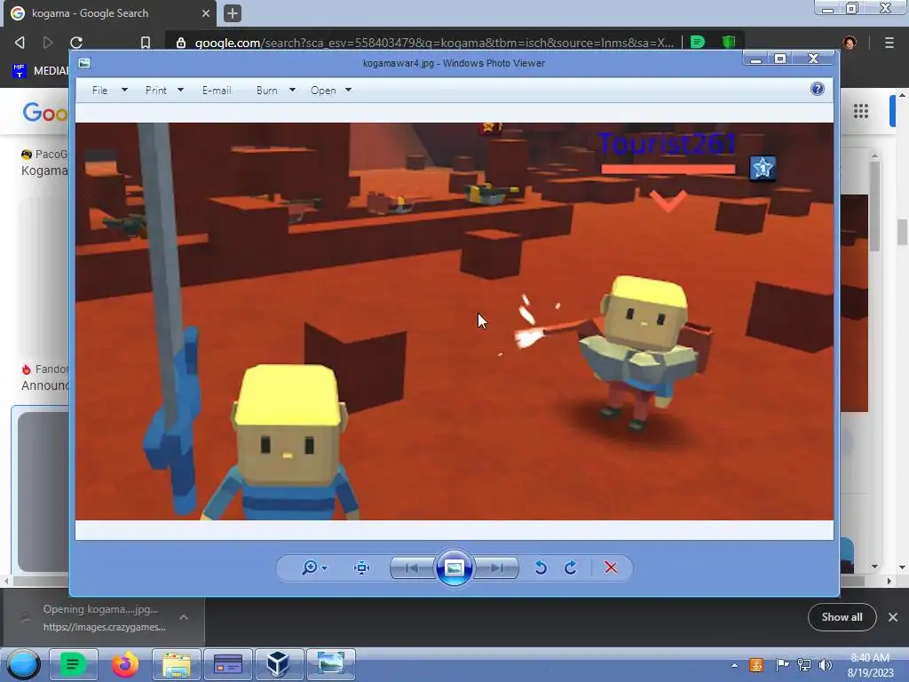This screenshot has height=682, width=909.
Task: Click the MEDIAF bookmark in bookmarks bar
Action: 40,71
